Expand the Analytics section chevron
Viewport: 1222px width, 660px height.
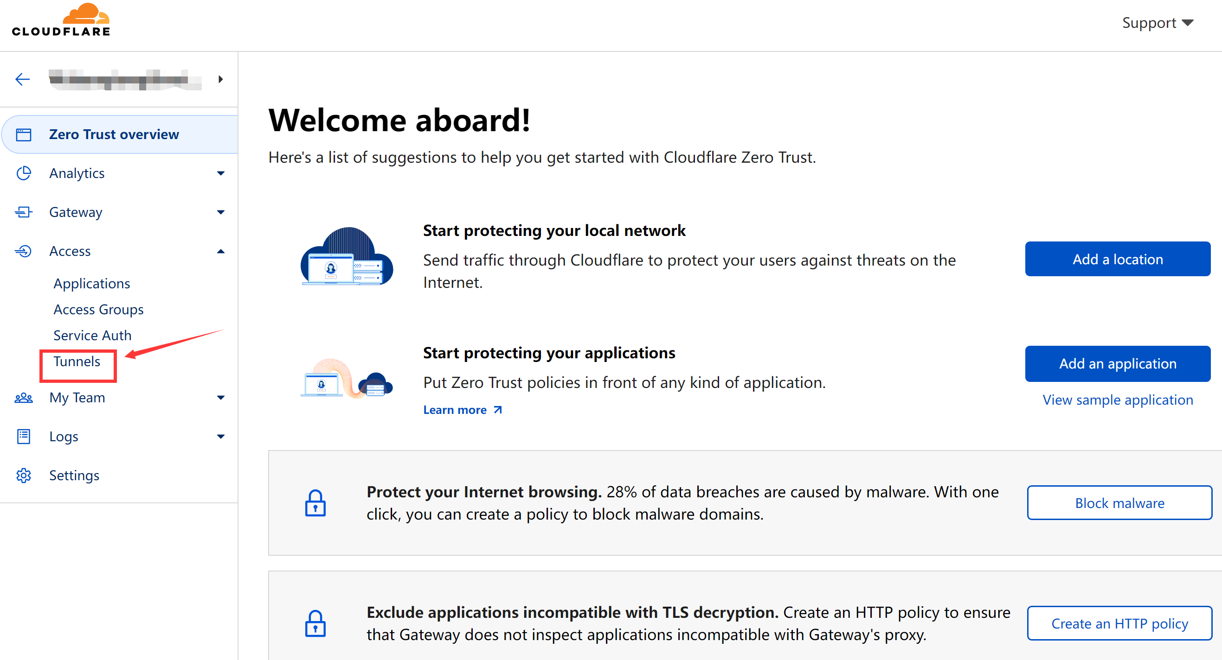tap(220, 173)
